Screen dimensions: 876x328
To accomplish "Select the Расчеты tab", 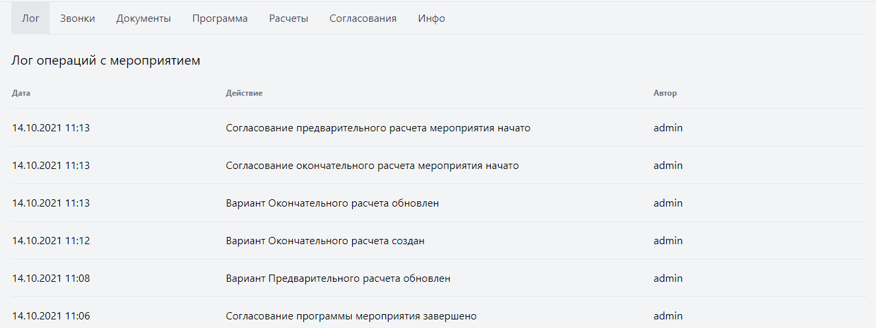I will [288, 18].
